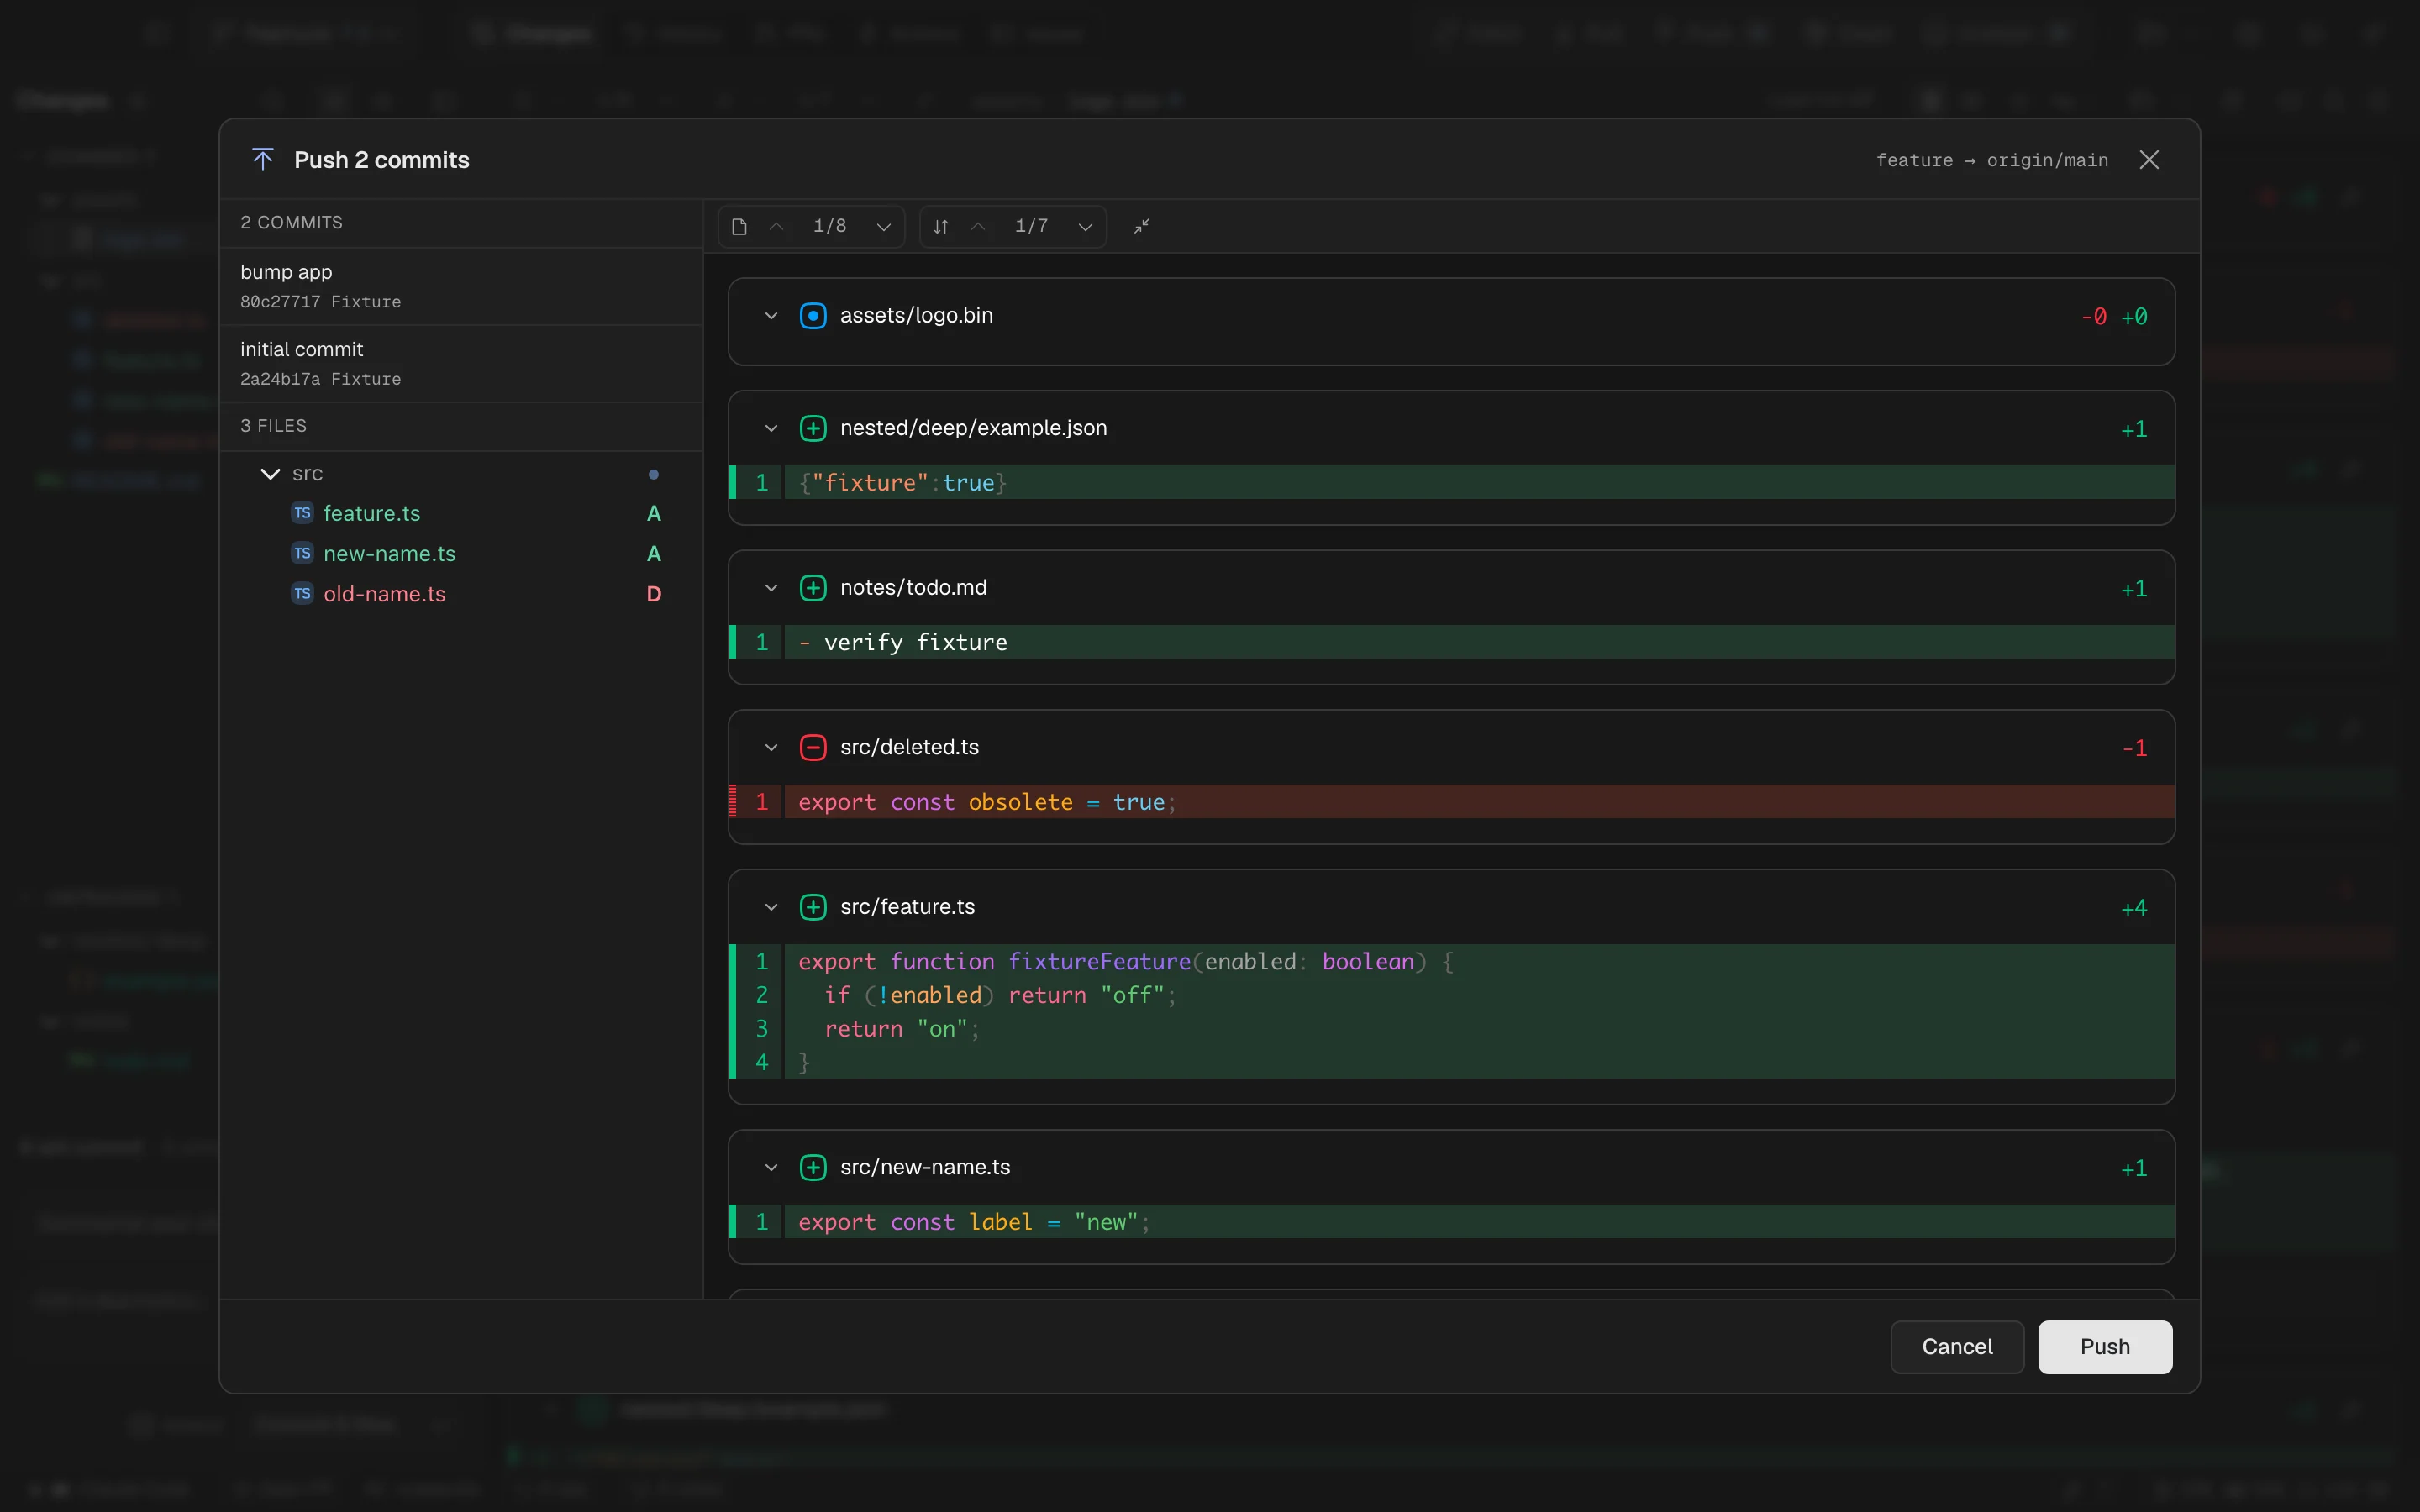This screenshot has width=2420, height=1512.
Task: Click commit hash 2a24b17a Fixture
Action: (x=320, y=380)
